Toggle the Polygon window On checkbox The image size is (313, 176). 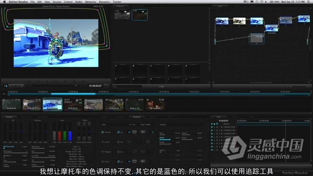(x=118, y=152)
